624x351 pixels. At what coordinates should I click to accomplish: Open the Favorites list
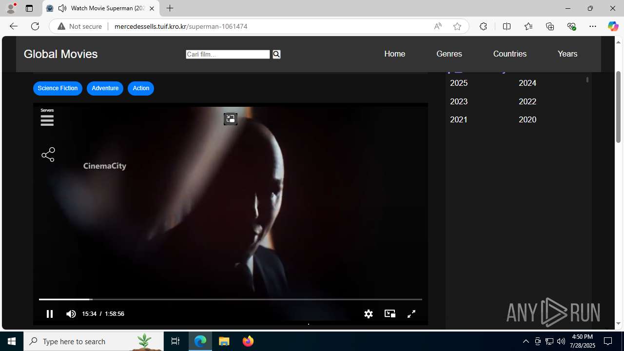528,26
